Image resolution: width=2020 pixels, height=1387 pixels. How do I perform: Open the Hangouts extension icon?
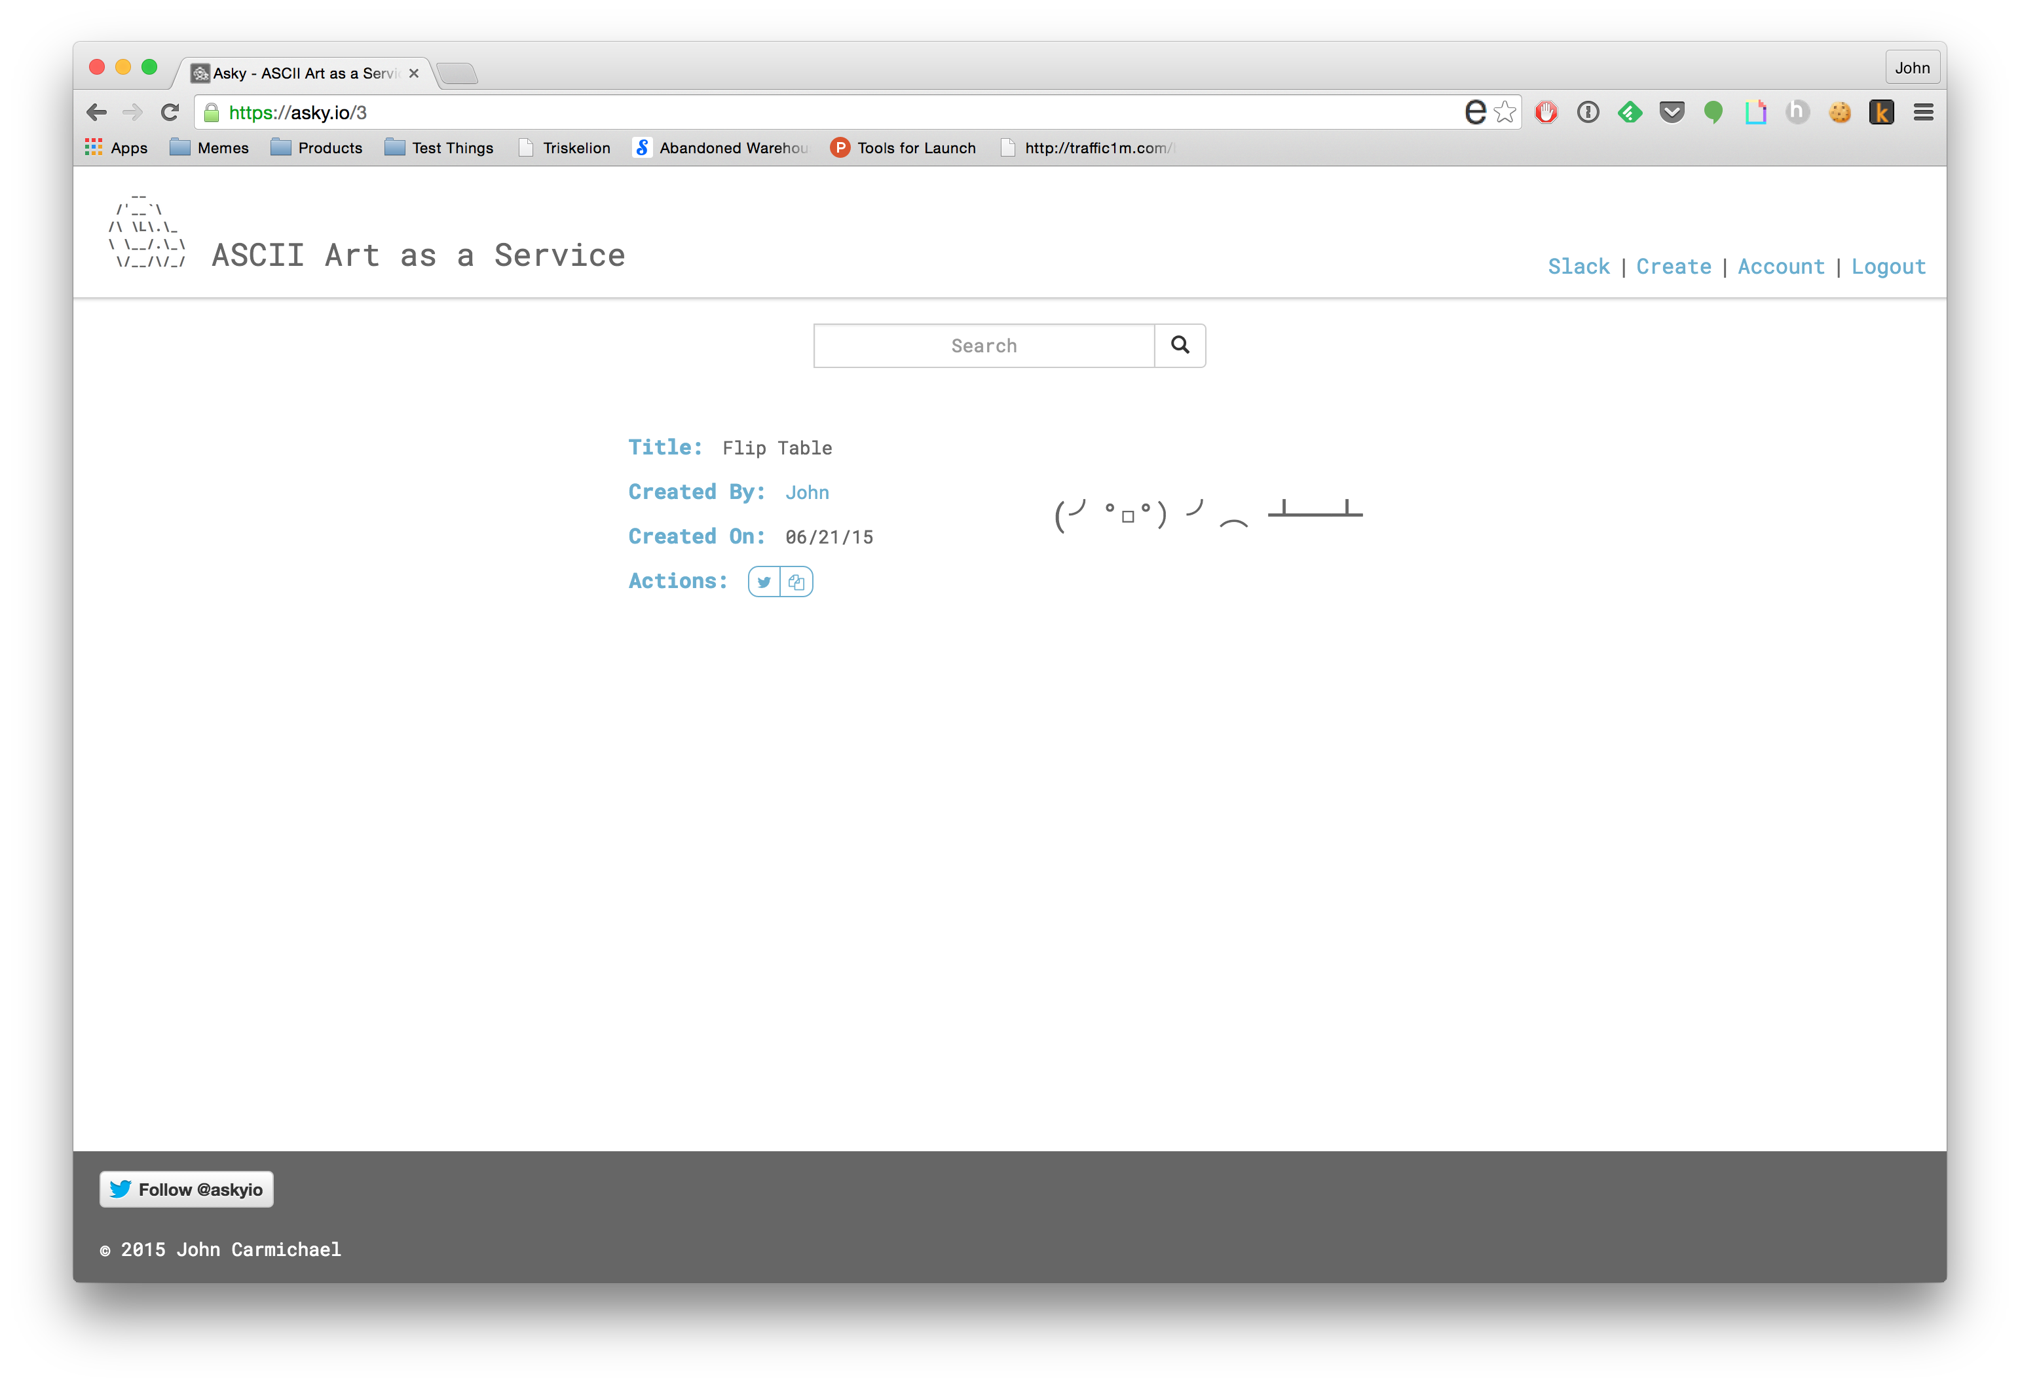[1713, 112]
